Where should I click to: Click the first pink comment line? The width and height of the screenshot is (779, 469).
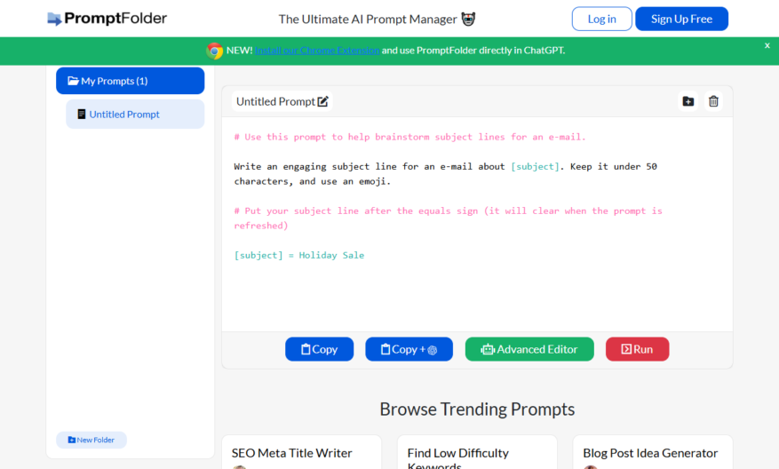point(409,137)
